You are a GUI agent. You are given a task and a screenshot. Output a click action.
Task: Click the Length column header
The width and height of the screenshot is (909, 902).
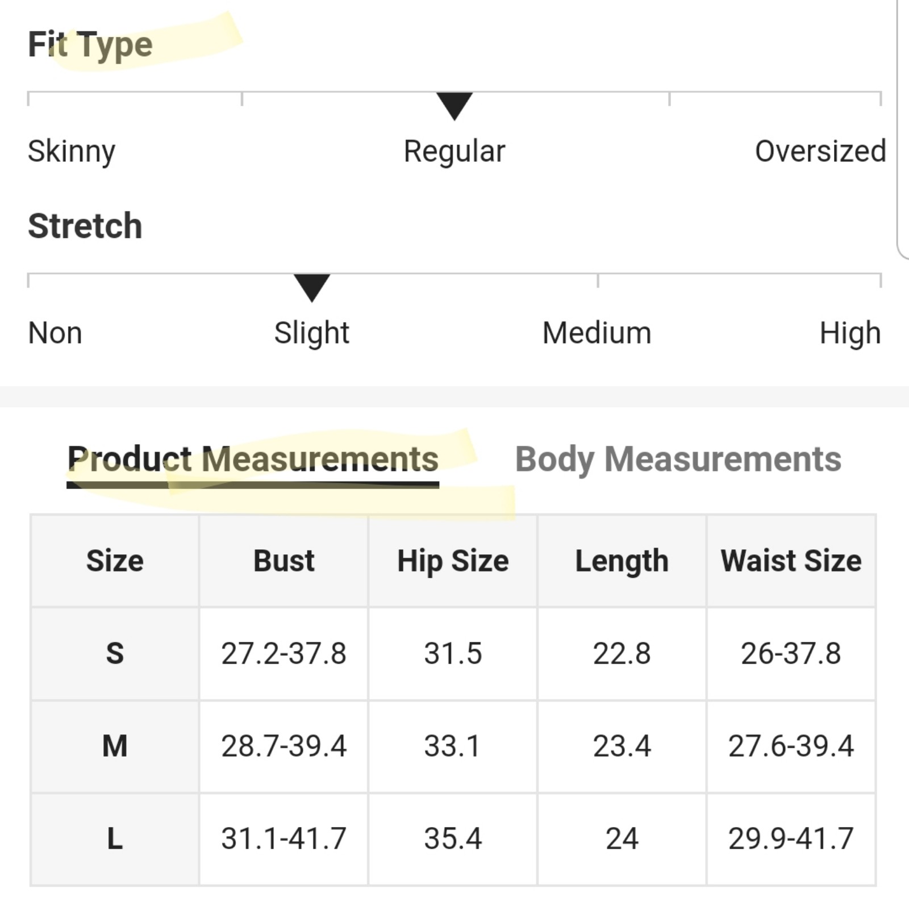point(622,561)
